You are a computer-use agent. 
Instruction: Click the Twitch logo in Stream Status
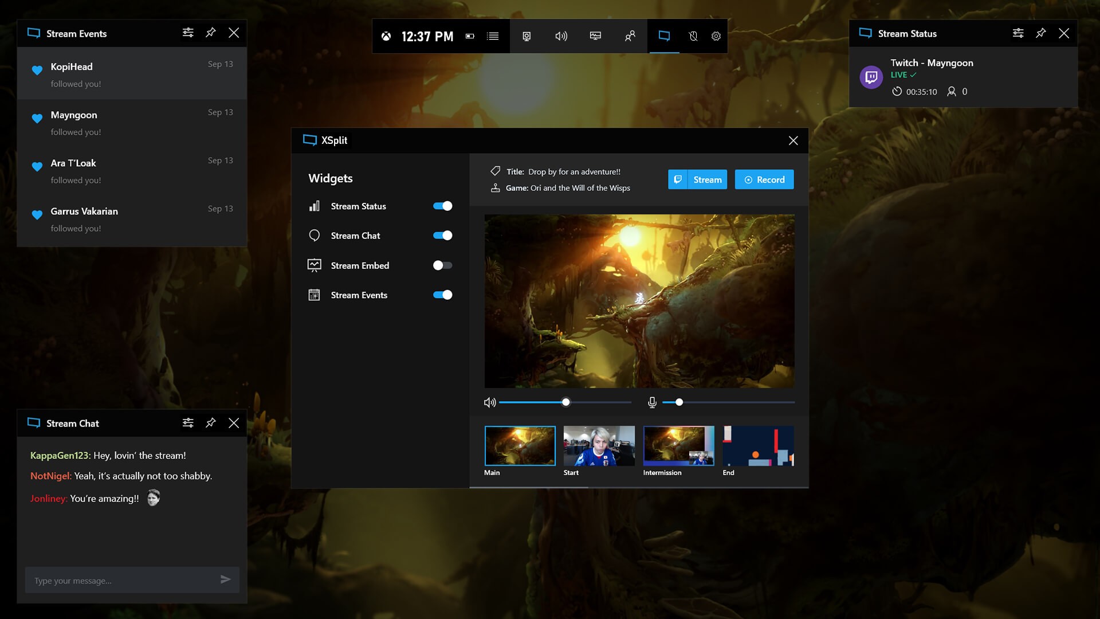point(871,77)
